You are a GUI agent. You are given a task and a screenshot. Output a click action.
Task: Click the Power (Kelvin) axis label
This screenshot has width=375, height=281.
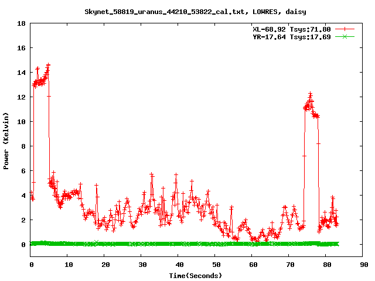coord(6,141)
